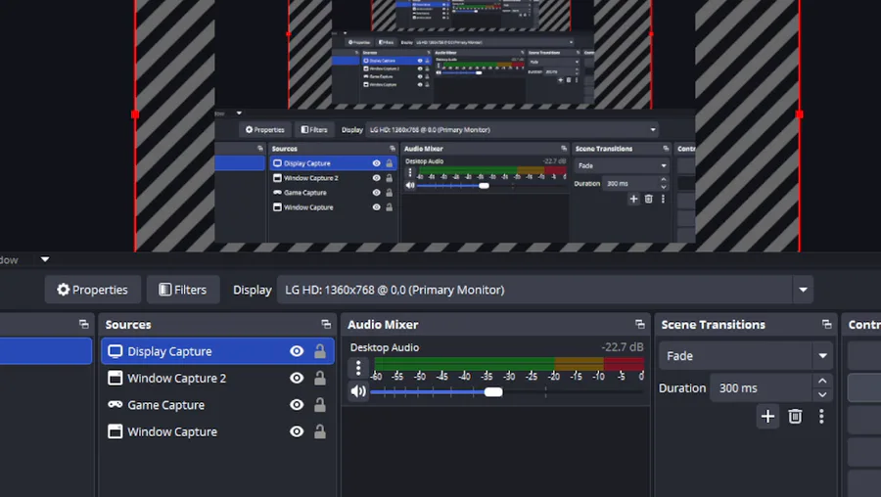Screen dimensions: 881x497
Task: Click the Window Capture window icon
Action: click(x=116, y=431)
